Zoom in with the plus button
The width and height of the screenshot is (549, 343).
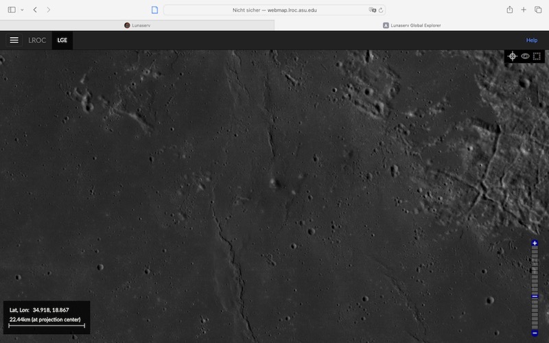point(535,244)
